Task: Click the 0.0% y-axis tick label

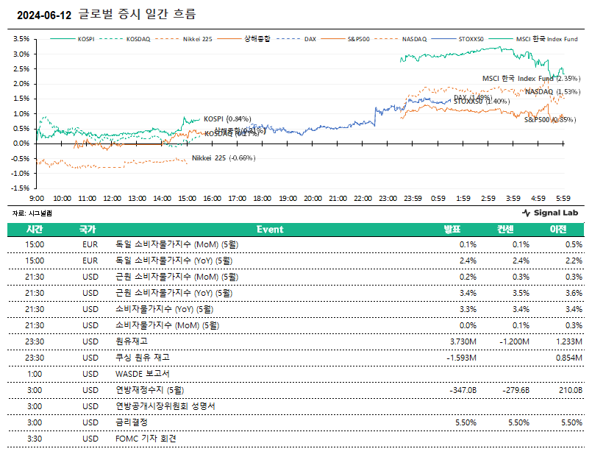Action: pos(21,144)
